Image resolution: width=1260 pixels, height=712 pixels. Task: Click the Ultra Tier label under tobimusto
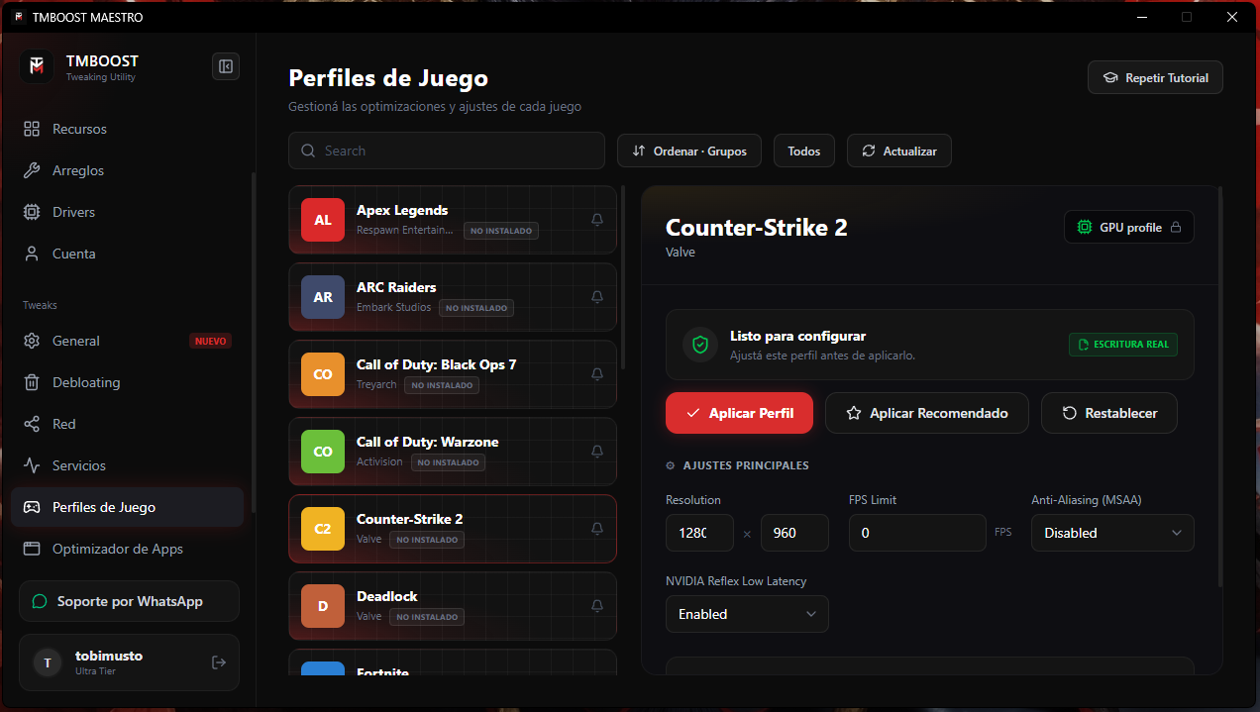[x=97, y=671]
